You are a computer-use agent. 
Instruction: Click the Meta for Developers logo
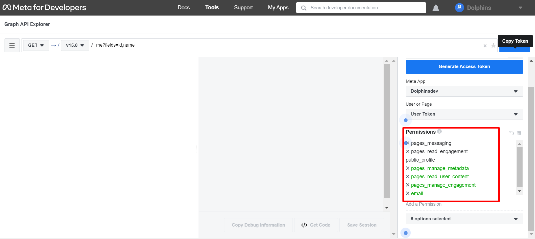44,8
